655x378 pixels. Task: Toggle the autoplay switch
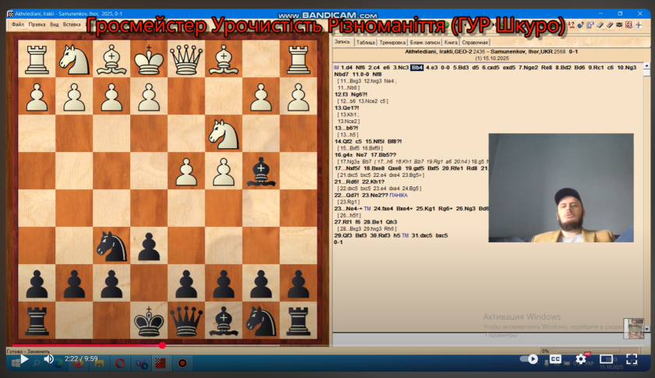click(x=532, y=359)
